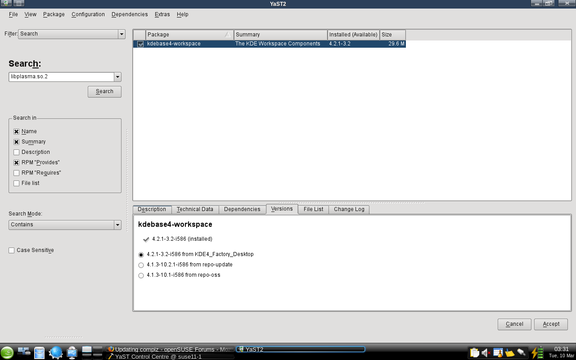
Task: Click the Search button
Action: (104, 91)
